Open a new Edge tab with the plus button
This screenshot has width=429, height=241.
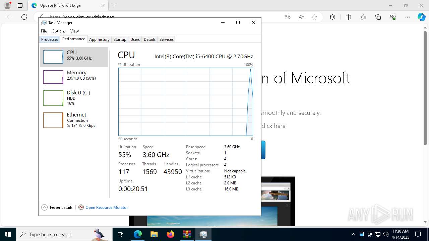point(114,5)
